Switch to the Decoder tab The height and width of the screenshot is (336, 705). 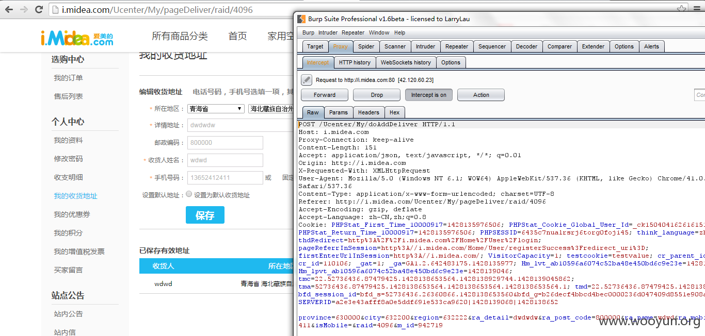(526, 46)
